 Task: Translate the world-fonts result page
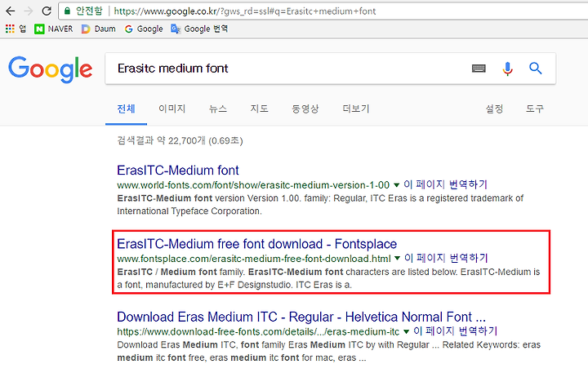coord(445,184)
